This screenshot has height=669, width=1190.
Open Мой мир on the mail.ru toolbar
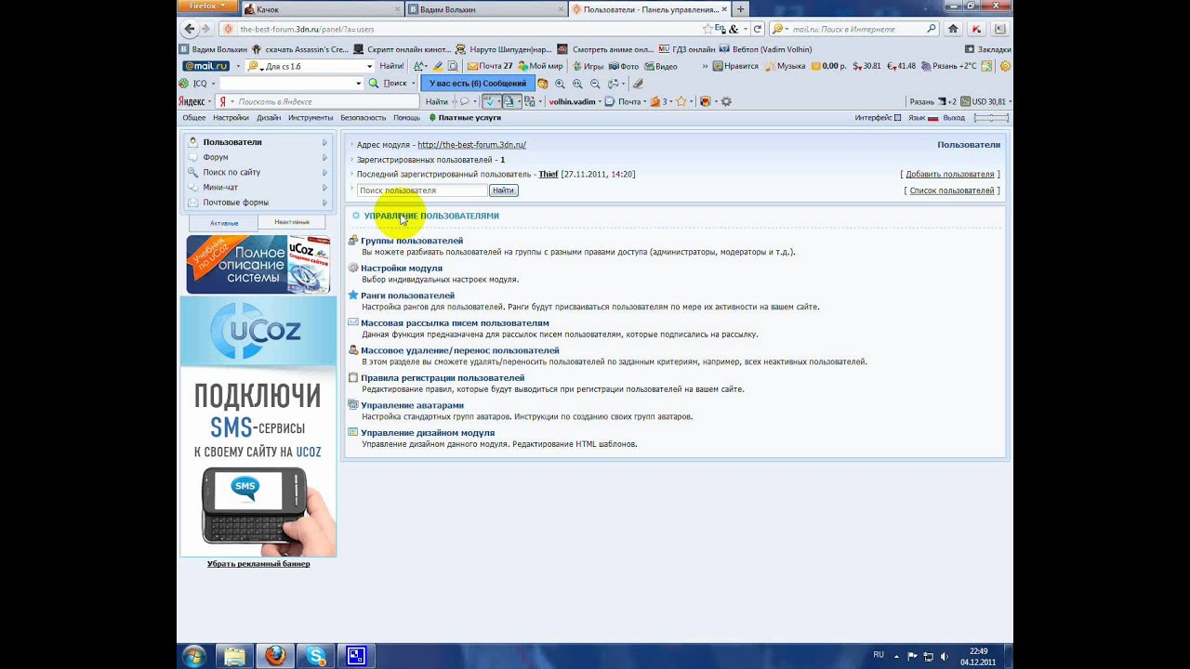(x=541, y=66)
